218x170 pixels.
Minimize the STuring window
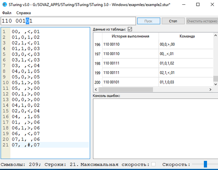(x=184, y=5)
